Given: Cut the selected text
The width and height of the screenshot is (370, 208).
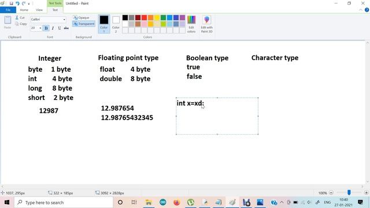Looking at the screenshot, I should (x=20, y=18).
